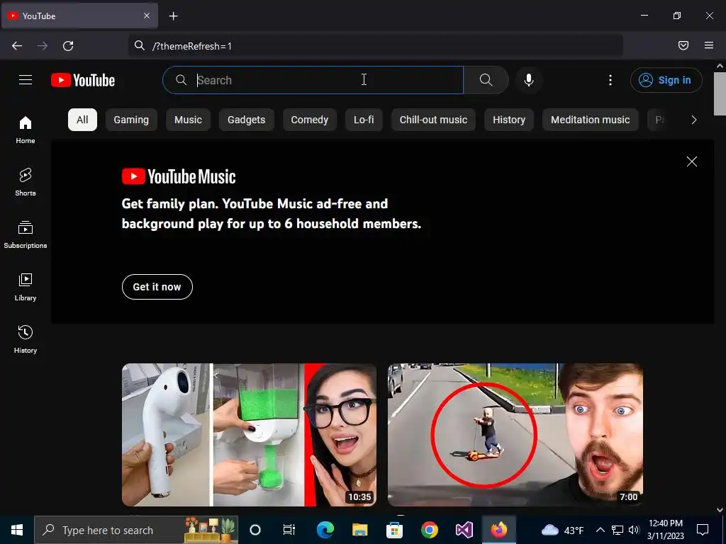
Task: Select the History category chip
Action: pos(509,120)
